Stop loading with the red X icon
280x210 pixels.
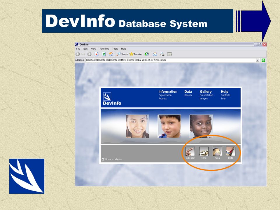[97, 54]
